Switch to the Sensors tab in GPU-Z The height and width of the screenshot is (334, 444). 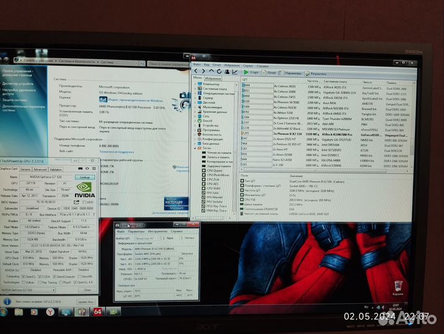[25, 169]
